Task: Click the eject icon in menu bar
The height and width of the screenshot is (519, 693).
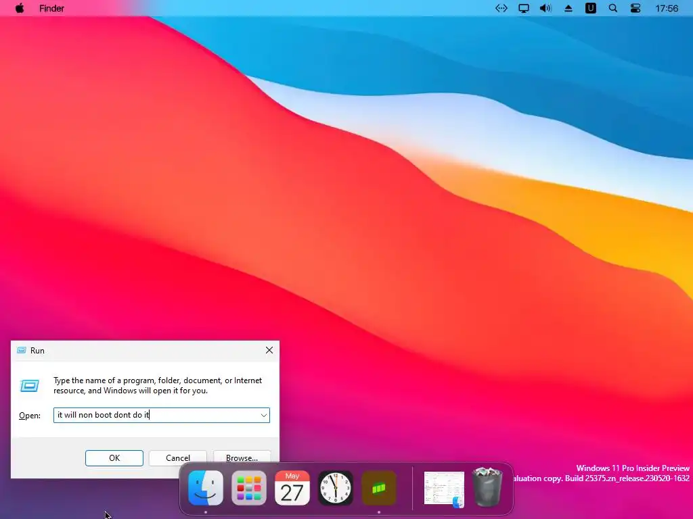Action: coord(568,8)
